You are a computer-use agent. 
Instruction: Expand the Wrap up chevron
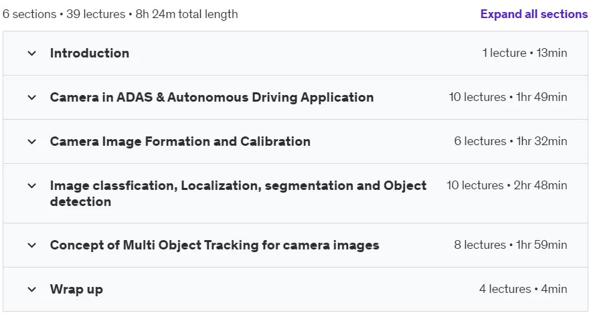[x=32, y=289]
